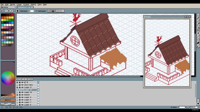Viewport: 200px width, 112px height.
Task: Select the Eraser tool
Action: pyautogui.click(x=198, y=21)
